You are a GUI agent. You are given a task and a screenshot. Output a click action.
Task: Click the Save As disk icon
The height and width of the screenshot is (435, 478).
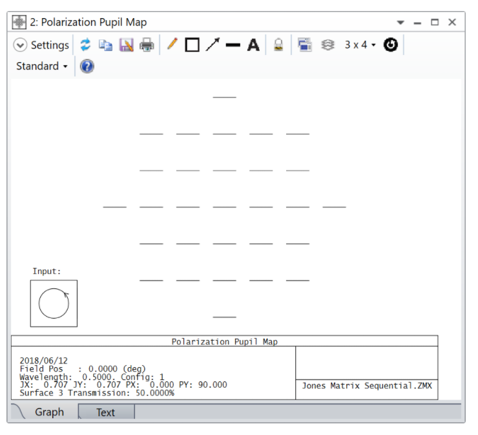pos(126,45)
